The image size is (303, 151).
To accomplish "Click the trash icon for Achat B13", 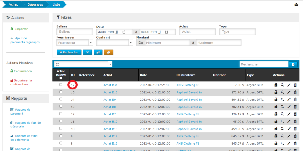I will [x=295, y=129].
